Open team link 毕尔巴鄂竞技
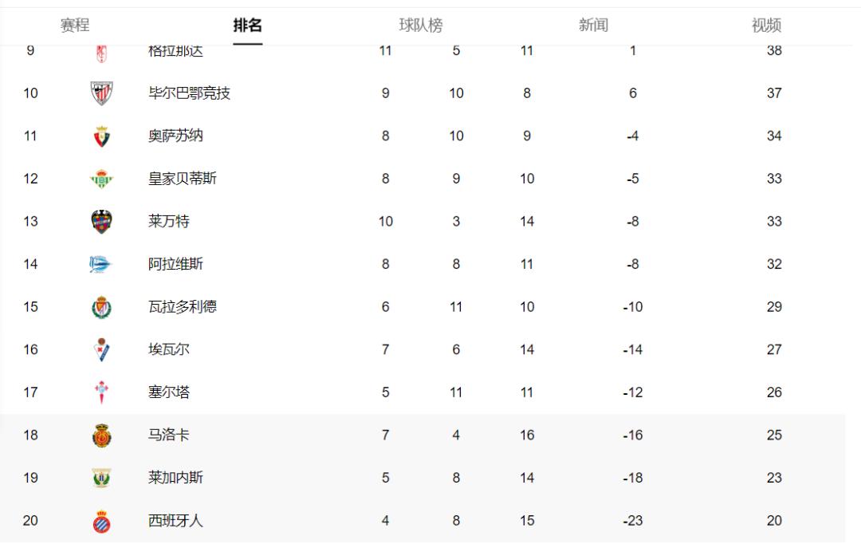This screenshot has width=861, height=544. pos(189,93)
